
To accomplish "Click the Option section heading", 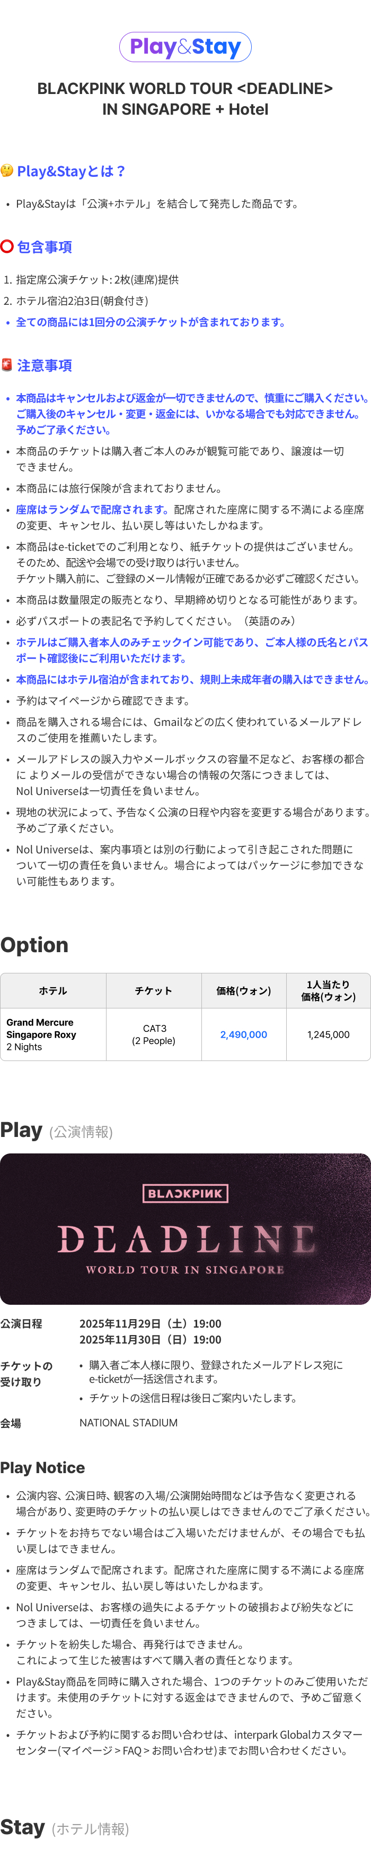I will (34, 945).
